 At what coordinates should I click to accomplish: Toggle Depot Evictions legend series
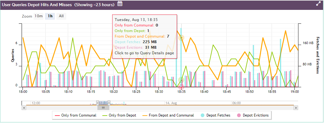pyautogui.click(x=253, y=115)
